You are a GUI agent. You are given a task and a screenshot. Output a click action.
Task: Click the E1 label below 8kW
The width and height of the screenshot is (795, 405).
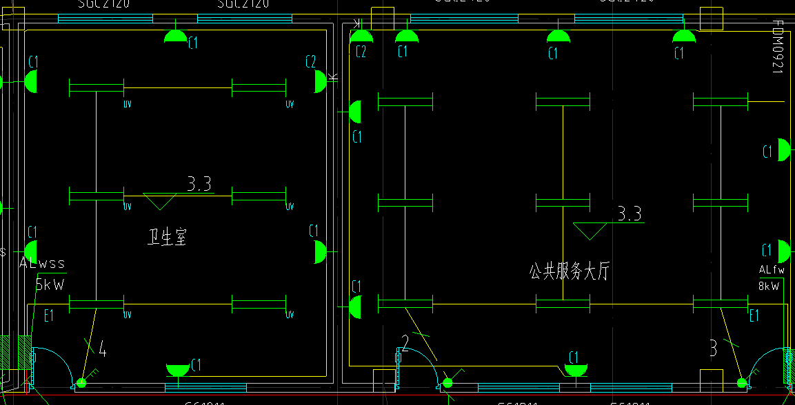click(754, 315)
